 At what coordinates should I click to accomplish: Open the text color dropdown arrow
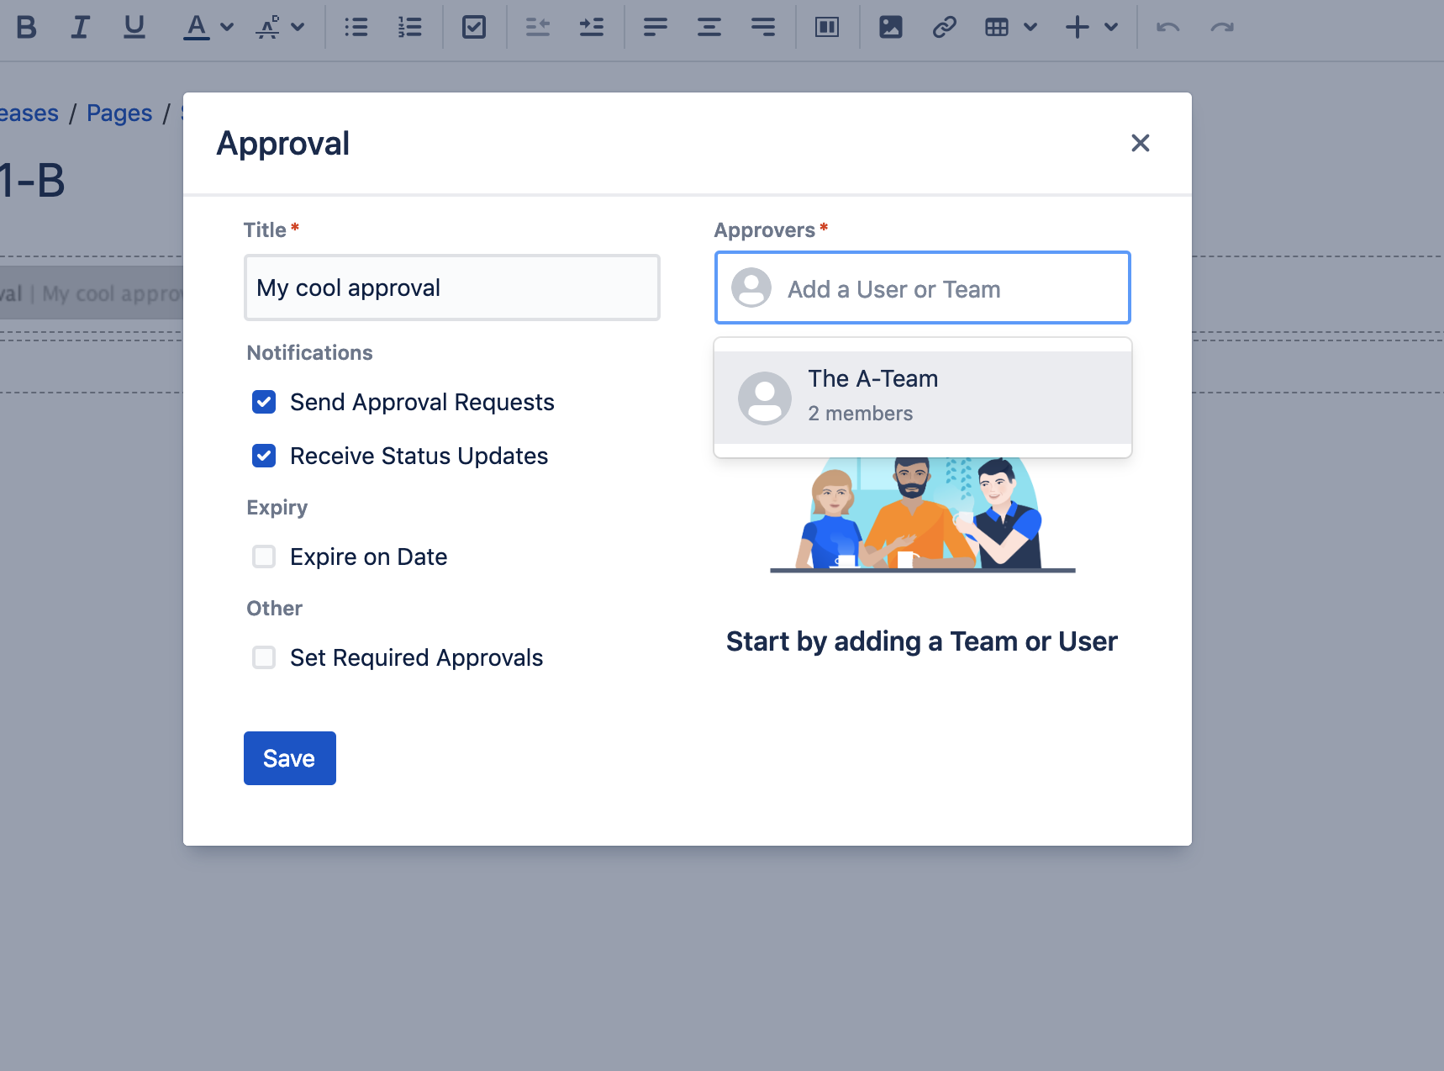coord(227,28)
